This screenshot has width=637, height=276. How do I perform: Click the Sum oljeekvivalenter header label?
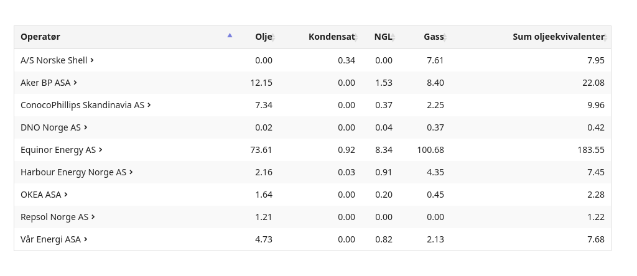pyautogui.click(x=559, y=37)
